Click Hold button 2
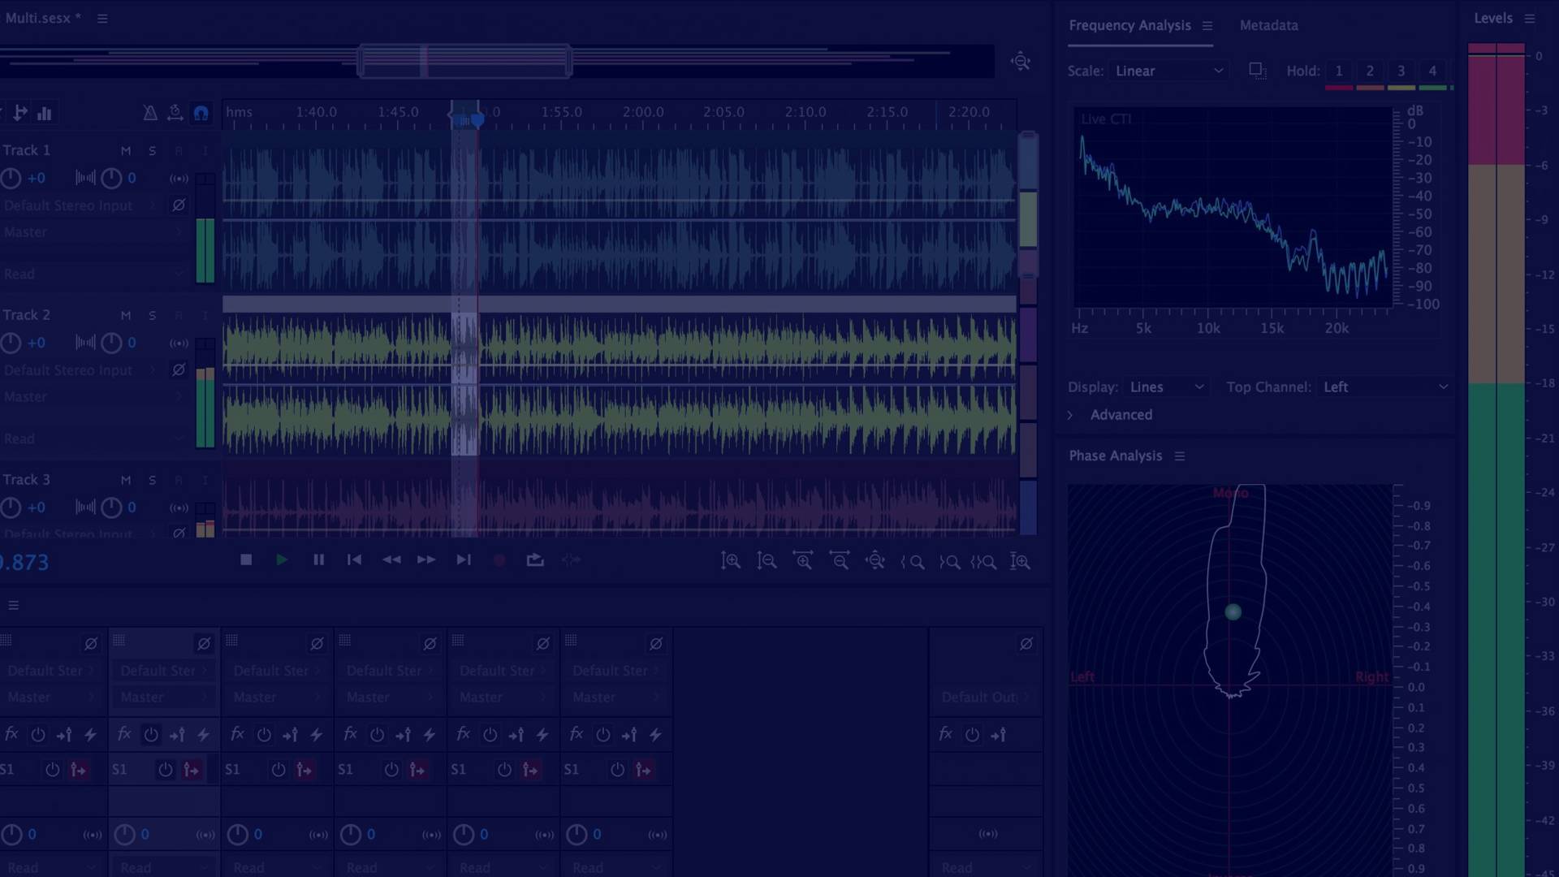Screen dimensions: 1559x877 (x=1370, y=71)
